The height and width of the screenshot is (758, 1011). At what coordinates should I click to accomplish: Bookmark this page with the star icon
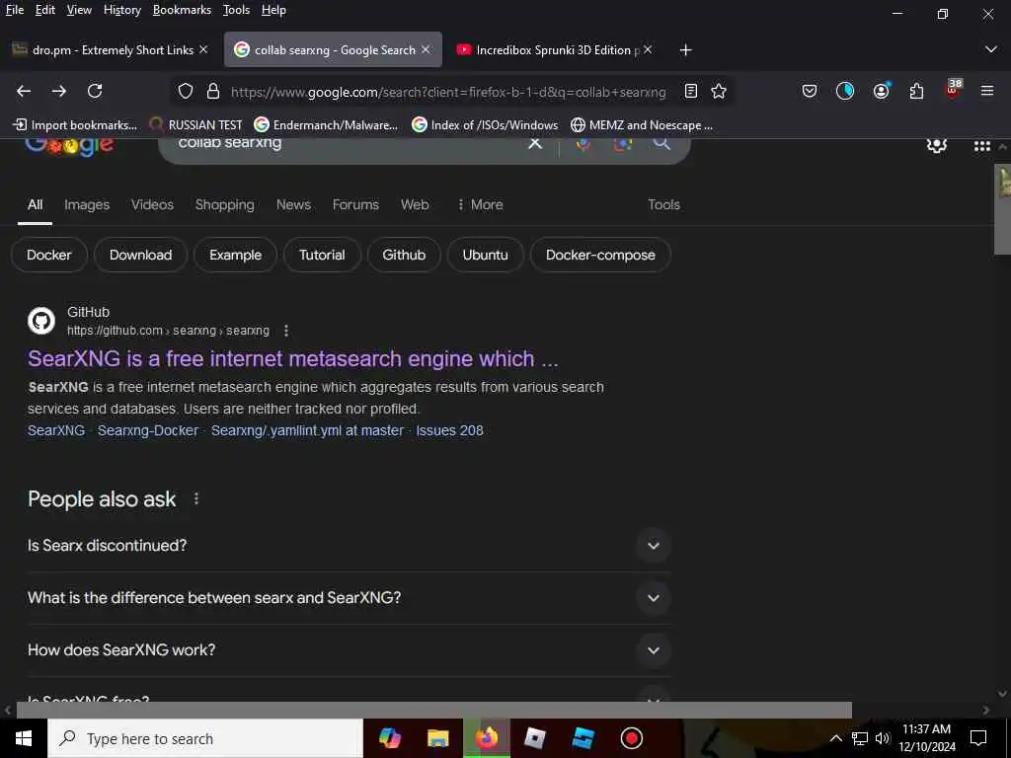tap(719, 92)
